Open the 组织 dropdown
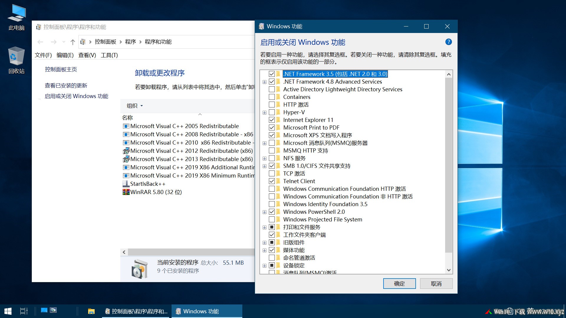The image size is (566, 318). [135, 106]
